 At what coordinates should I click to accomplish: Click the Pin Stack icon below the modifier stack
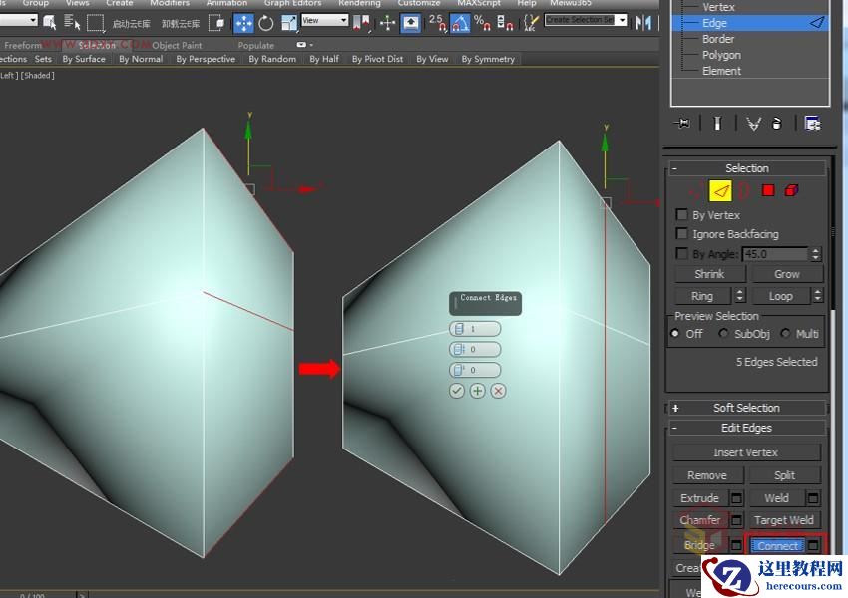coord(682,123)
